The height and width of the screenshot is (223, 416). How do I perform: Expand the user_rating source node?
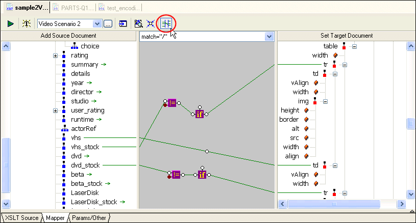(x=55, y=110)
